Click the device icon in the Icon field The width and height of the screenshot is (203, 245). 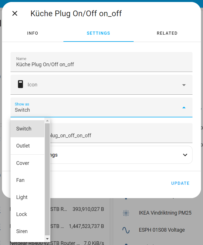tap(20, 84)
